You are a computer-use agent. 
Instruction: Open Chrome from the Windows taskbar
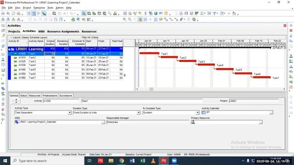[121, 161]
